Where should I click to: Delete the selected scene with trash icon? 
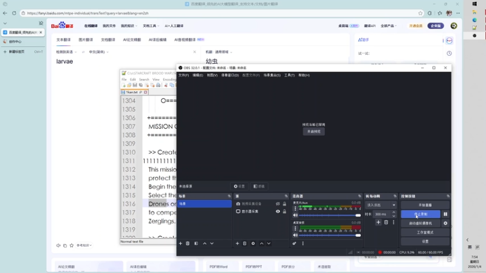click(x=188, y=244)
